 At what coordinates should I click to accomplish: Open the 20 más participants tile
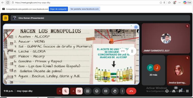pos(153,70)
